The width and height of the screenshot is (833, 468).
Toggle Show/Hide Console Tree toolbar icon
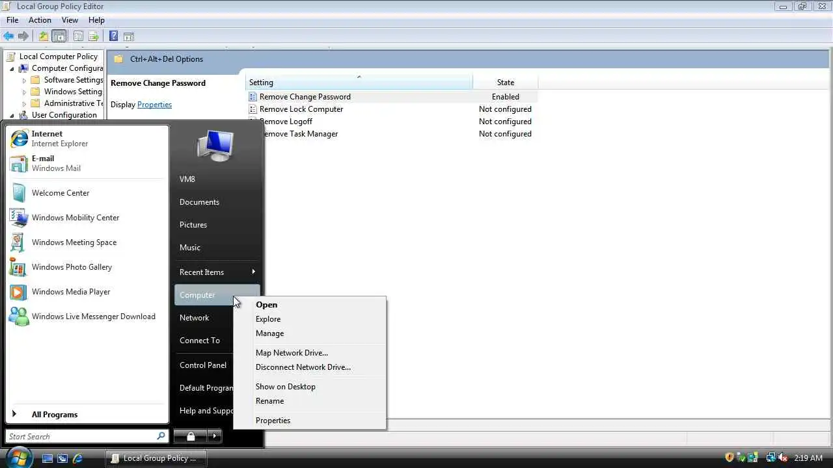coord(59,36)
